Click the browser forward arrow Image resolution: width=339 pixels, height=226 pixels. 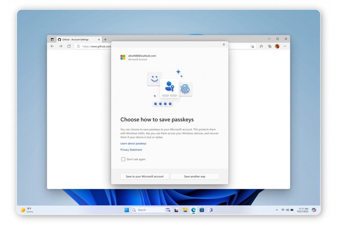[x=60, y=46]
